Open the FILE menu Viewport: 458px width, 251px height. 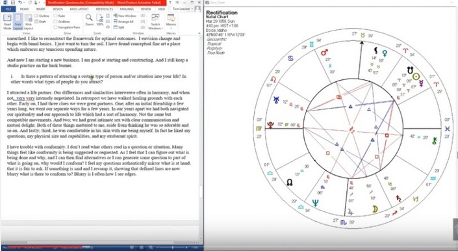[x=8, y=9]
